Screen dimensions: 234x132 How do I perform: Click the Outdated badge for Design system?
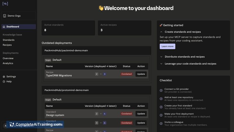coord(127,114)
